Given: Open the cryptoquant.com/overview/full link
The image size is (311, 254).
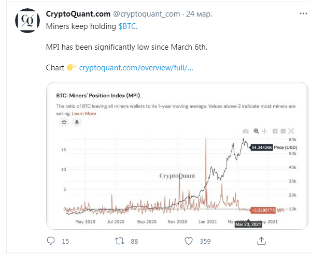Looking at the screenshot, I should pos(136,68).
